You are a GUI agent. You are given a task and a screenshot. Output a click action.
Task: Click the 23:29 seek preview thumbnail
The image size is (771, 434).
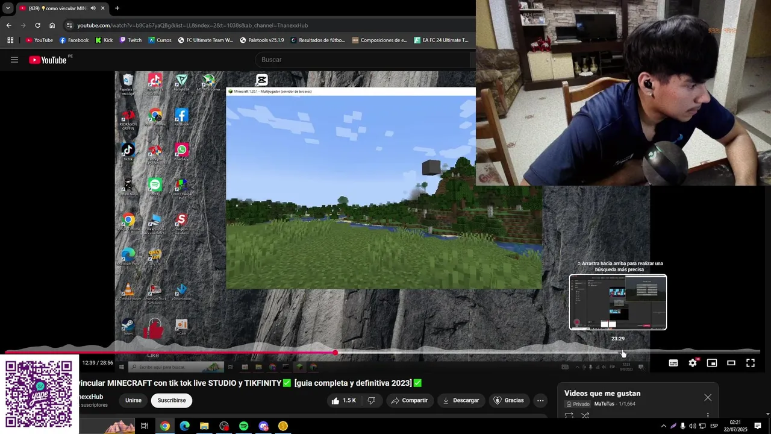(x=618, y=302)
